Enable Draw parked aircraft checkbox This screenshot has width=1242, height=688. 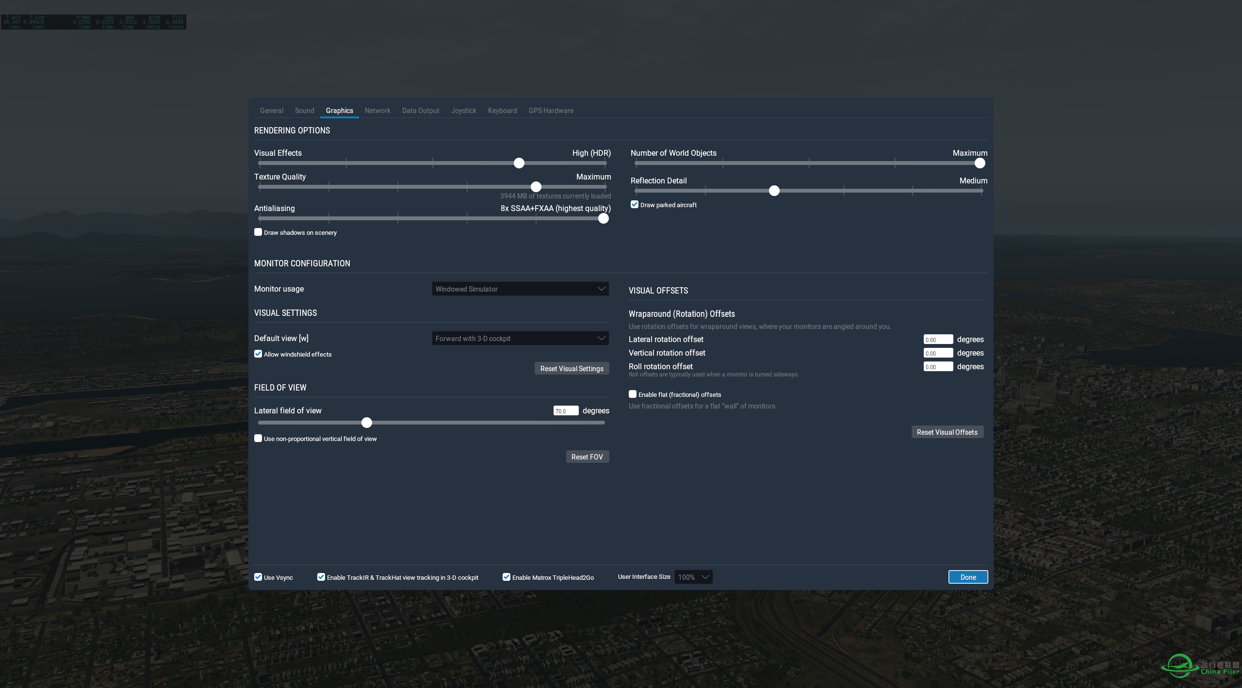tap(634, 205)
